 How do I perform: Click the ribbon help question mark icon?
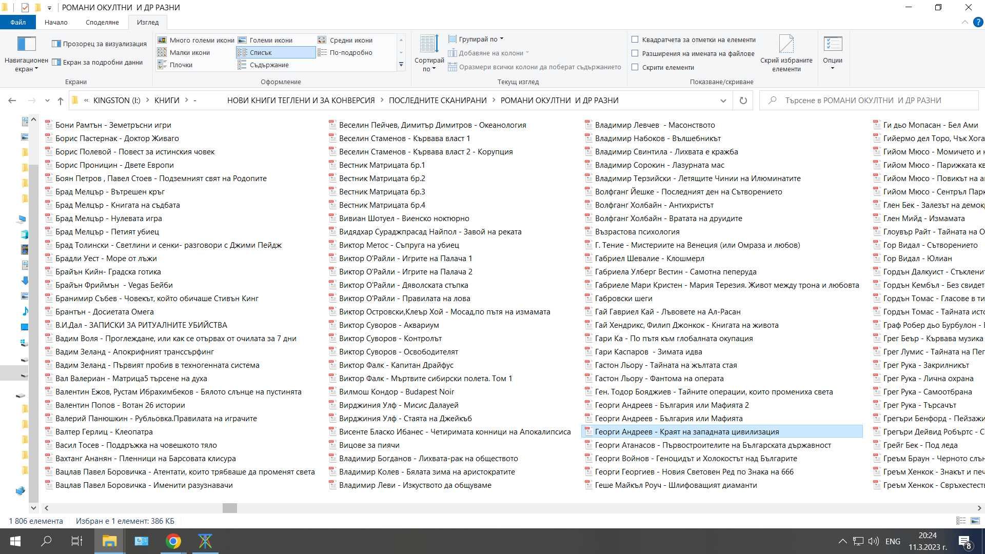[x=978, y=22]
